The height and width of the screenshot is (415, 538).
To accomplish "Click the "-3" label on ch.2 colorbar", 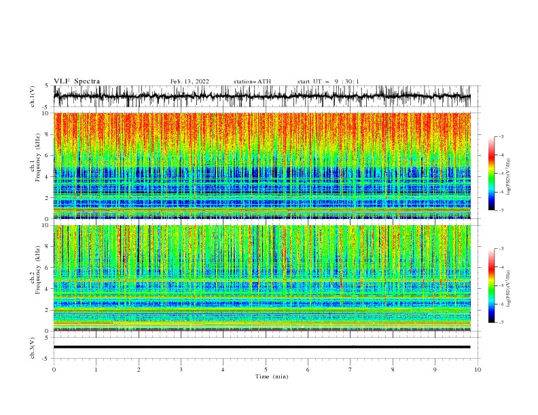I will click(501, 249).
